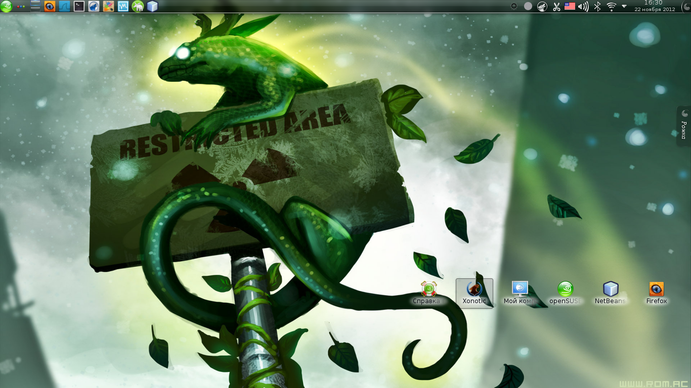Launch NetBeans from the top panel cube

pyautogui.click(x=152, y=6)
